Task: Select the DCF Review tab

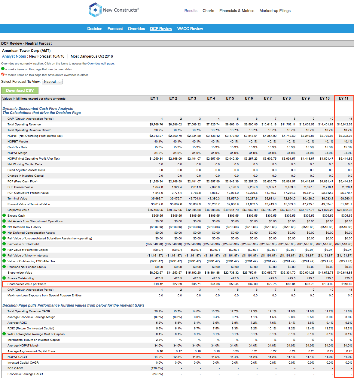Action: [161, 29]
